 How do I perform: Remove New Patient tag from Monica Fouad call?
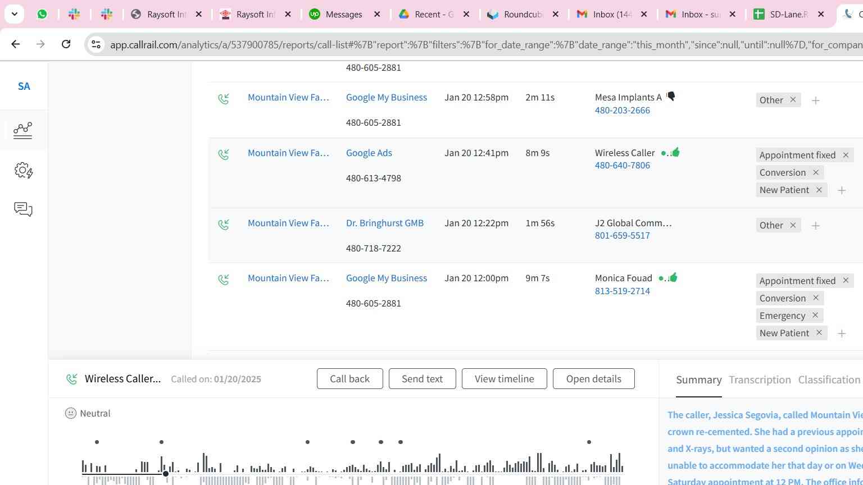coord(819,332)
